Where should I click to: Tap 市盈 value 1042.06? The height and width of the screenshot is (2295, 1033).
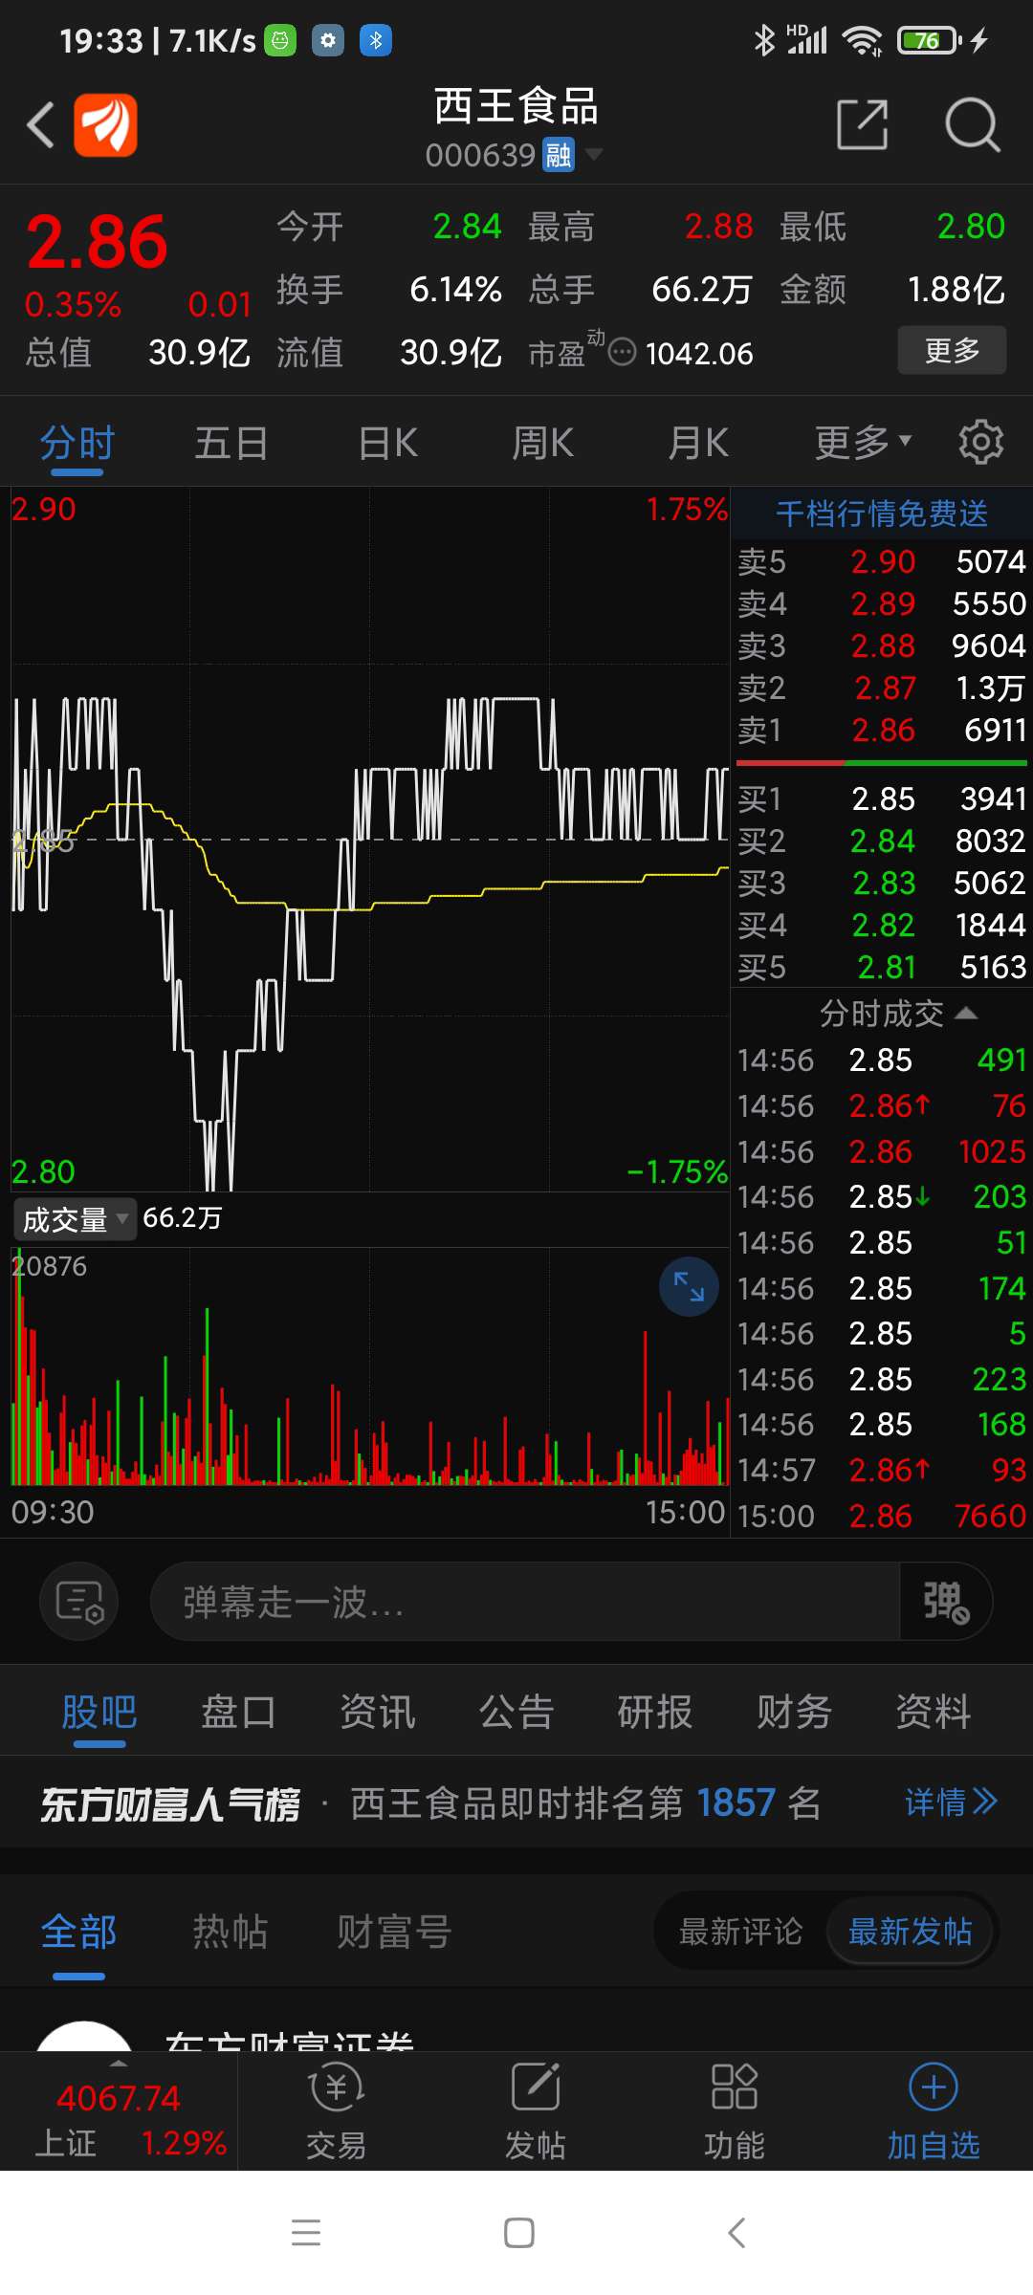699,354
